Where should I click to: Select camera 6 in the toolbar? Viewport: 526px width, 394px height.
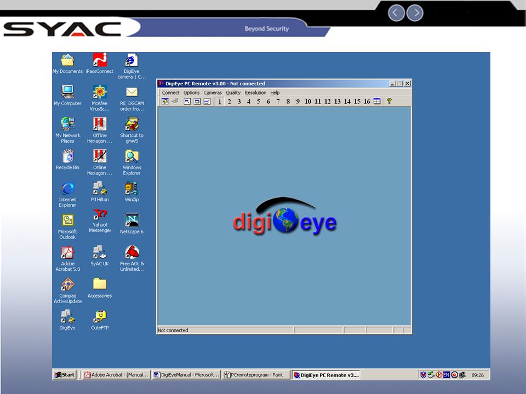click(268, 101)
